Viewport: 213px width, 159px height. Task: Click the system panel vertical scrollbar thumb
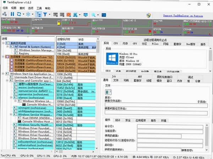[210, 55]
